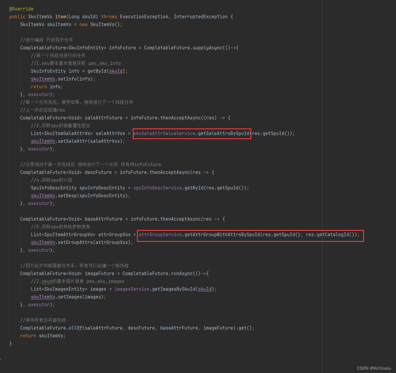Click imageFuture variable declaration

coord(99,274)
